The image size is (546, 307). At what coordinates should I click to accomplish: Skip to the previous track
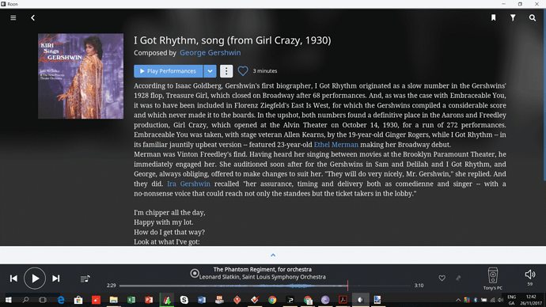point(13,279)
